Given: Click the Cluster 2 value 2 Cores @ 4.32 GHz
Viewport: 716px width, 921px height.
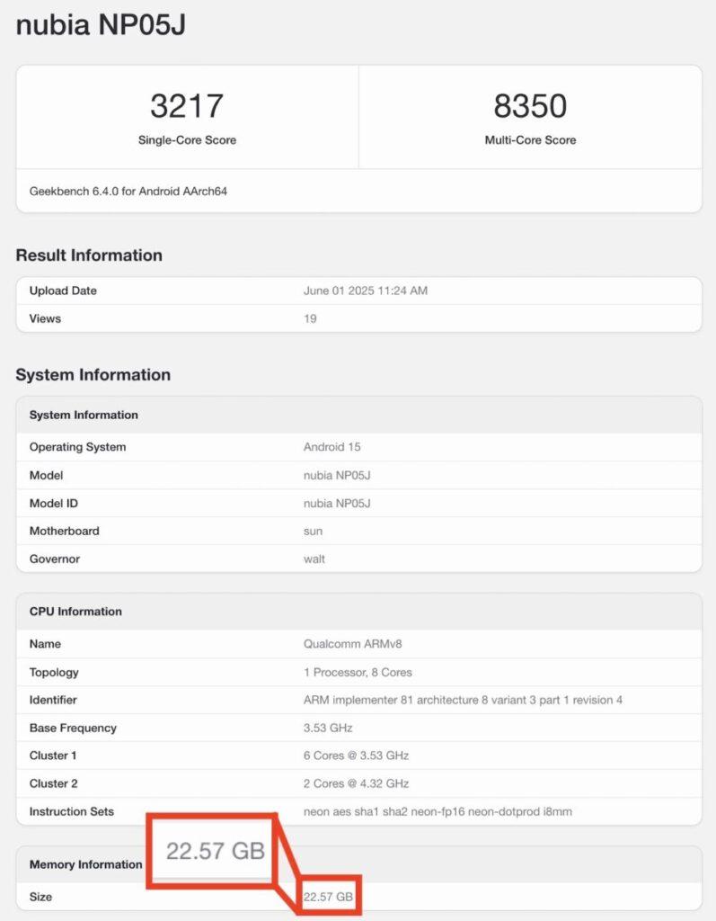Looking at the screenshot, I should tap(356, 783).
